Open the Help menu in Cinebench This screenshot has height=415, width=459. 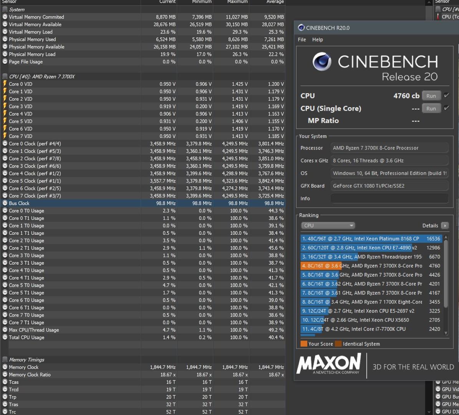pyautogui.click(x=317, y=40)
